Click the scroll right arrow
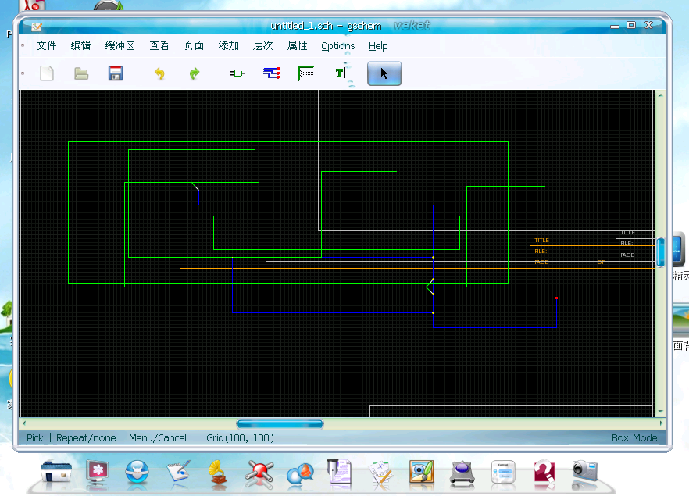Viewport: 689px width, 496px height. tap(661, 423)
